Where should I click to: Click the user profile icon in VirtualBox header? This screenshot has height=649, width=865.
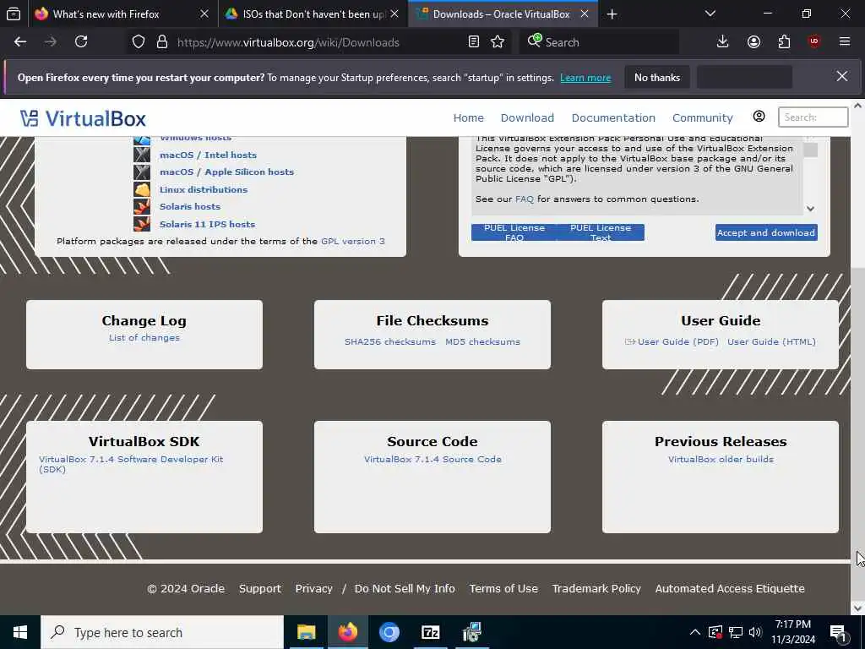click(759, 117)
